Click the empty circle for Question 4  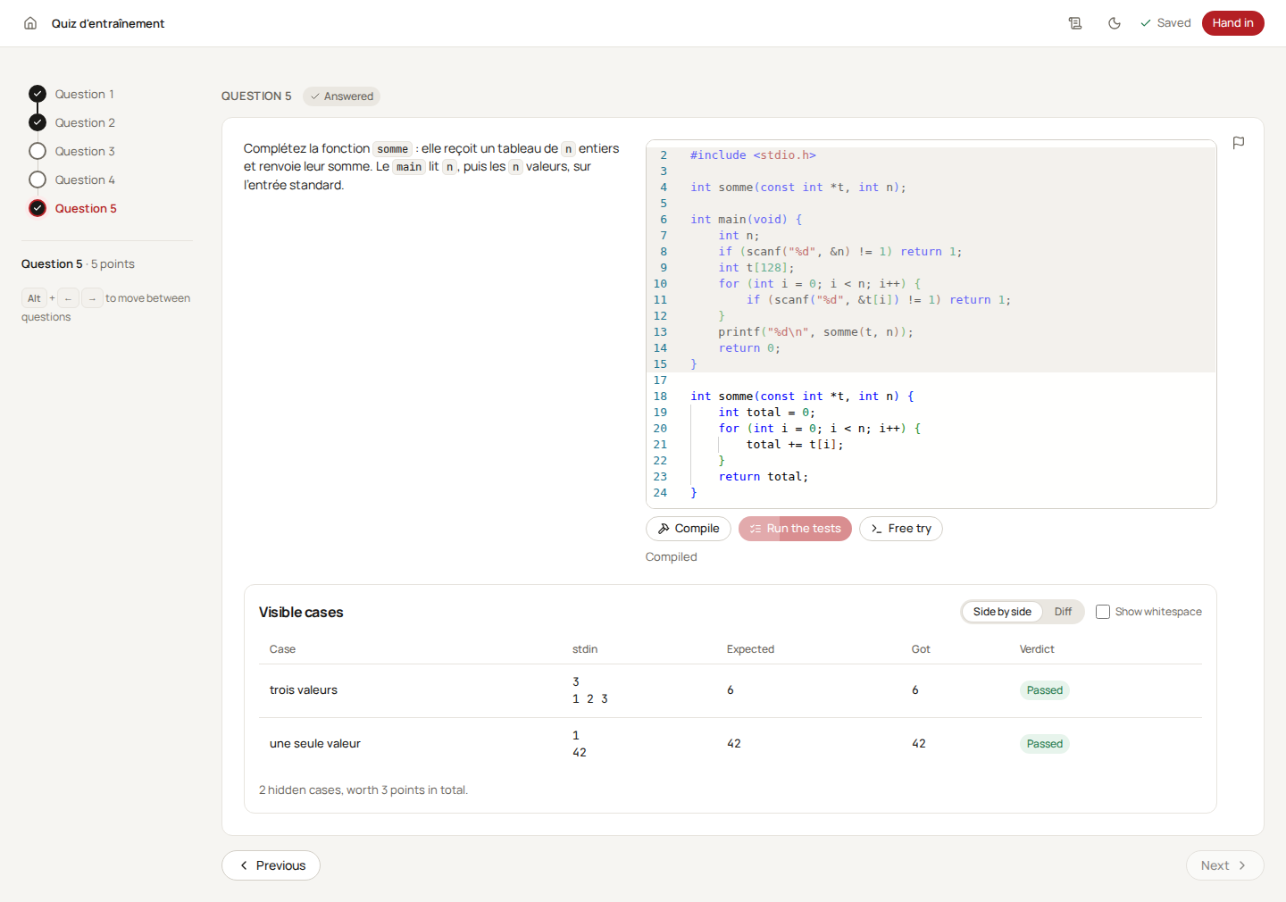(x=38, y=180)
